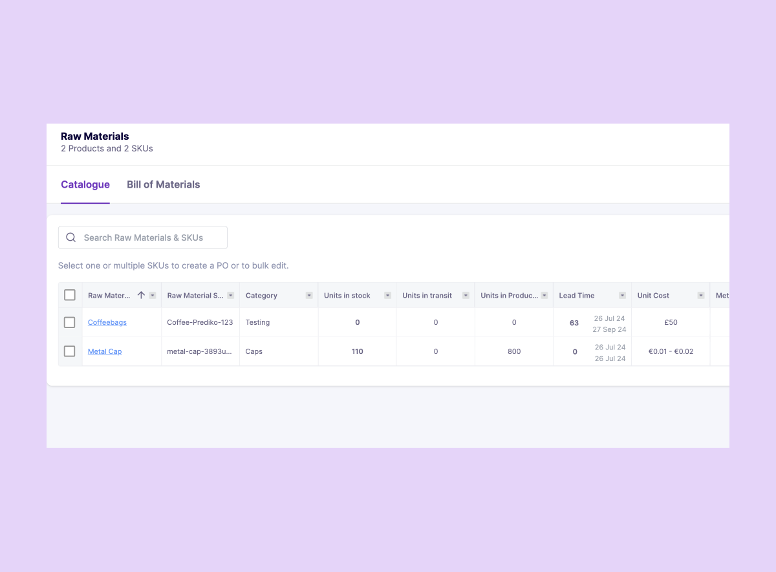
Task: Click the ascending sort arrow on Raw Material column
Action: [140, 294]
